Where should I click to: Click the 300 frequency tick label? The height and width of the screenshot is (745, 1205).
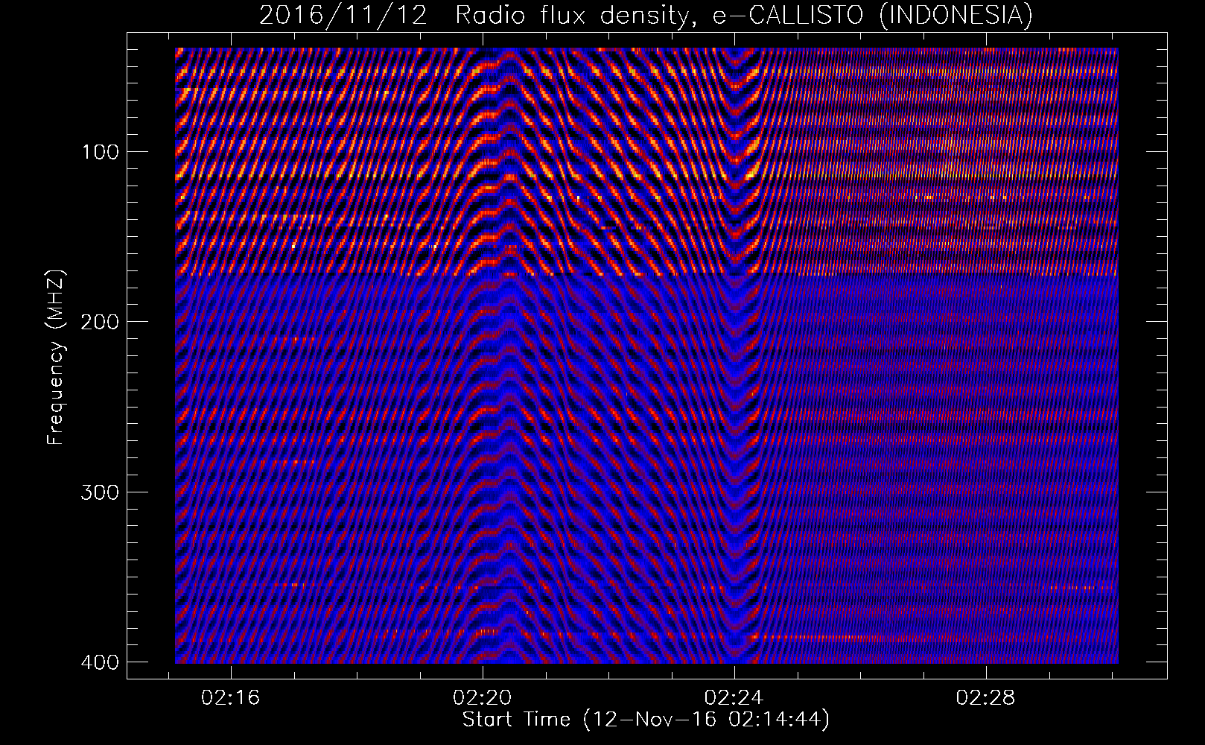(x=99, y=492)
